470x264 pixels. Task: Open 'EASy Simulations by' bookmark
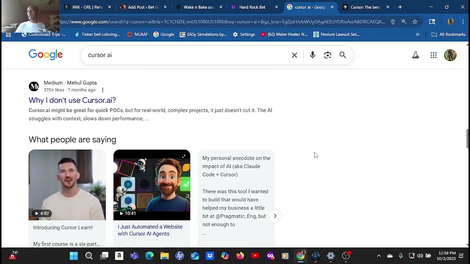pyautogui.click(x=203, y=34)
